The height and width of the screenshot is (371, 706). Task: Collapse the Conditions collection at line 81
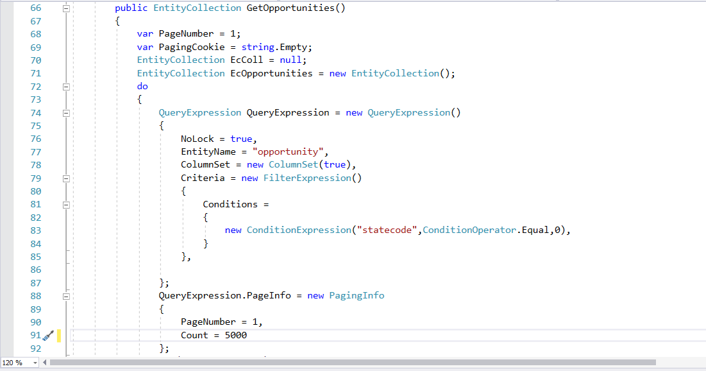(x=66, y=204)
